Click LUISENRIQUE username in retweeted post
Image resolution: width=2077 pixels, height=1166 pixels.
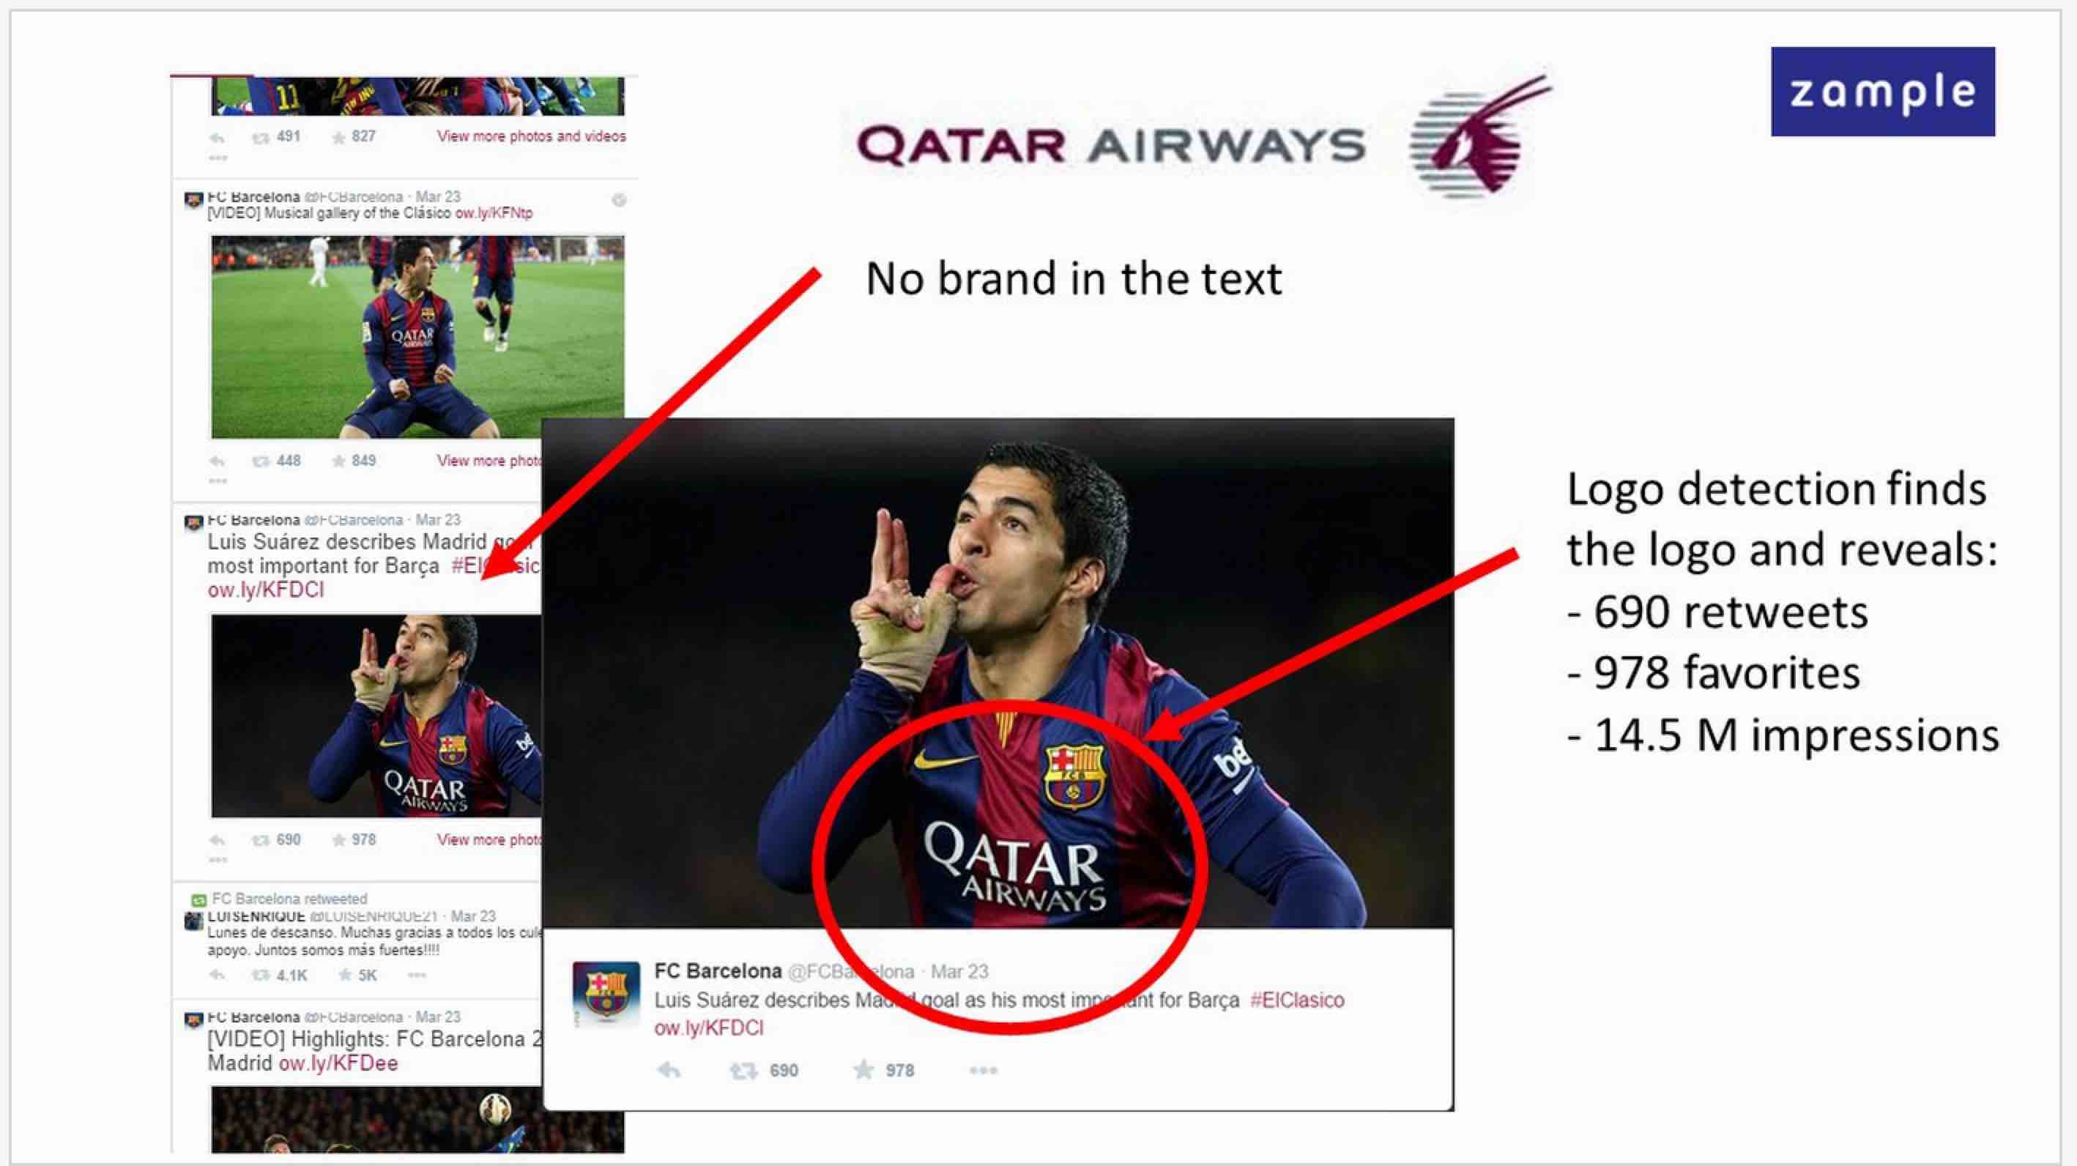(x=256, y=916)
